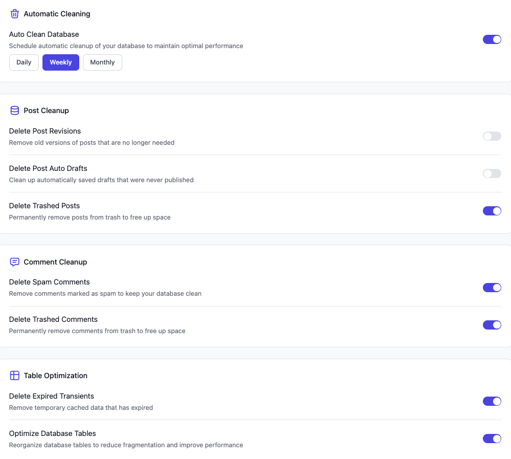Enable Delete Post Auto Drafts

point(492,173)
